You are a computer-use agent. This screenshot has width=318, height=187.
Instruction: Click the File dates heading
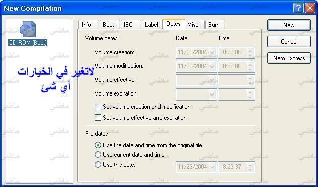click(x=96, y=134)
